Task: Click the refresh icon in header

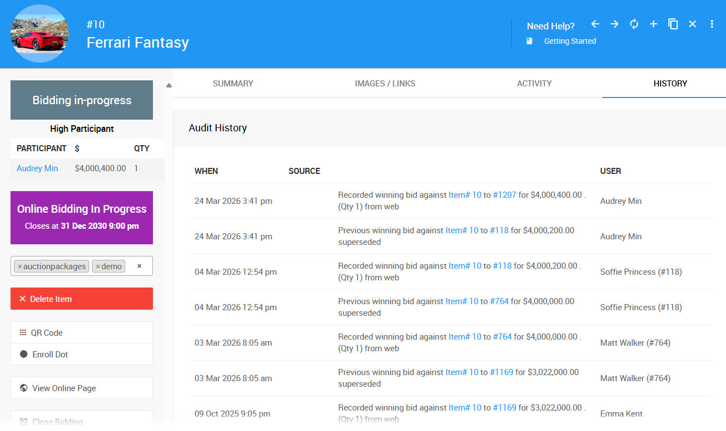Action: click(x=634, y=24)
